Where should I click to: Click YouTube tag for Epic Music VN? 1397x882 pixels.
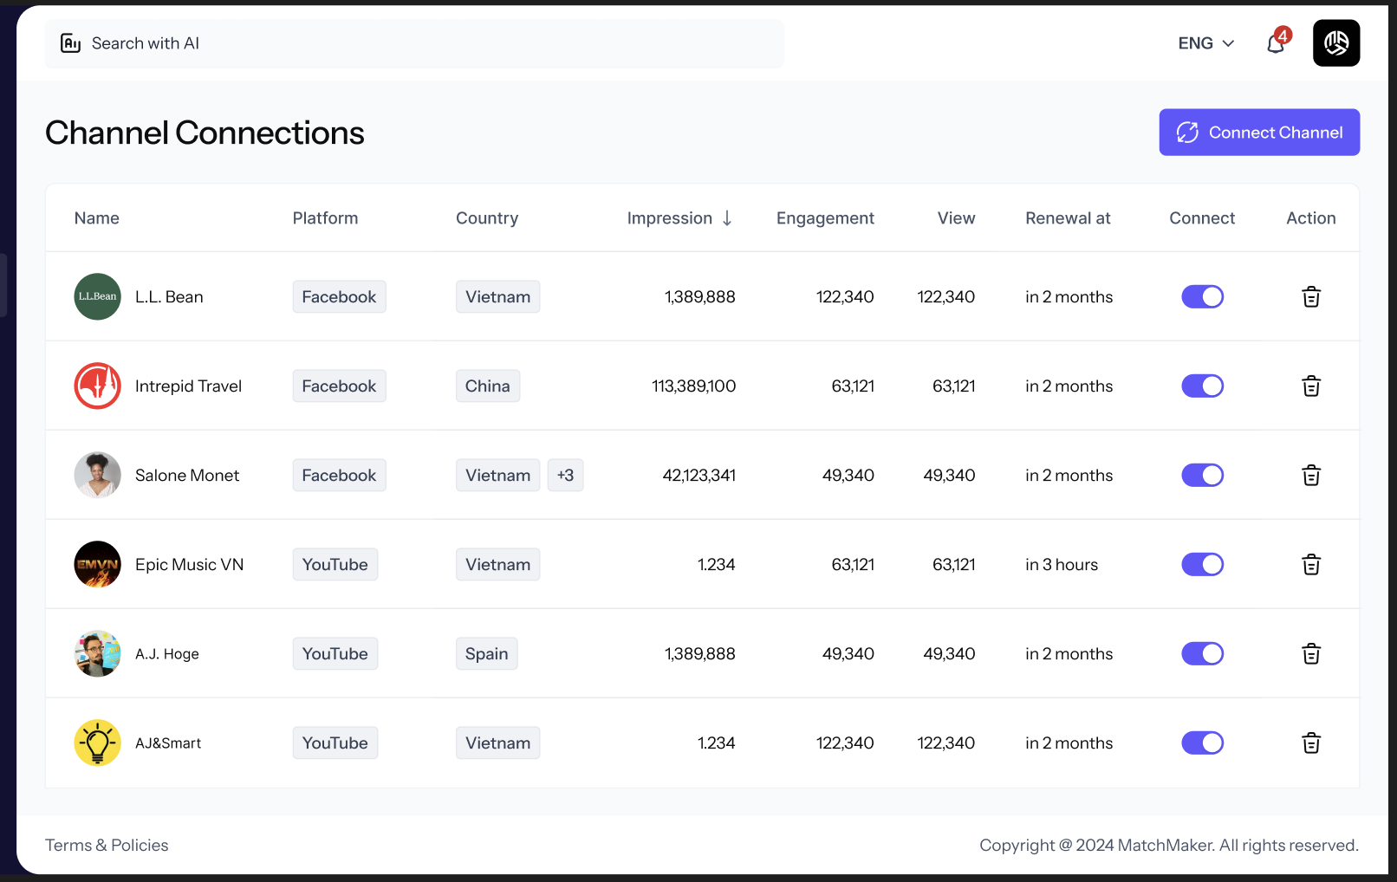335,564
